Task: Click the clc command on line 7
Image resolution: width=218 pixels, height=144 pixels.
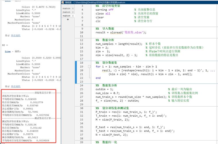Action: click(x=98, y=21)
